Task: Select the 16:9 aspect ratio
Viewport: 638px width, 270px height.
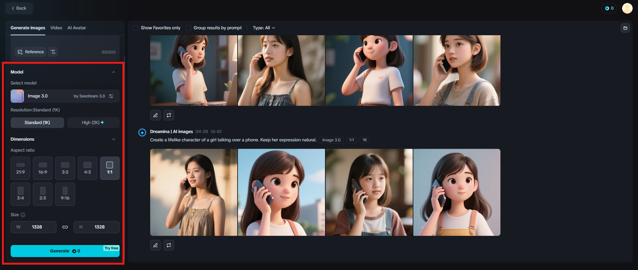Action: tap(43, 168)
